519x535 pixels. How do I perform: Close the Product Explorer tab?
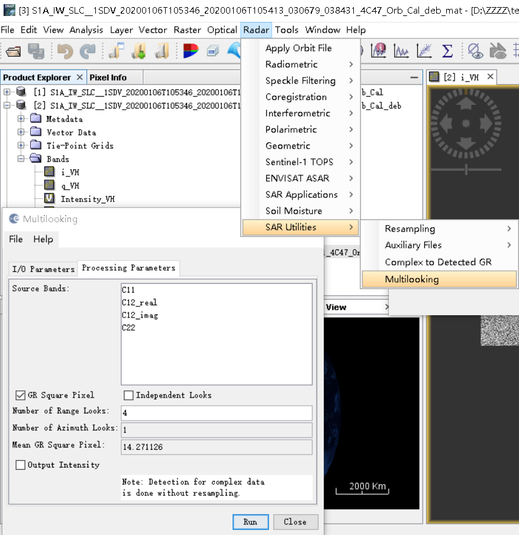(x=79, y=78)
